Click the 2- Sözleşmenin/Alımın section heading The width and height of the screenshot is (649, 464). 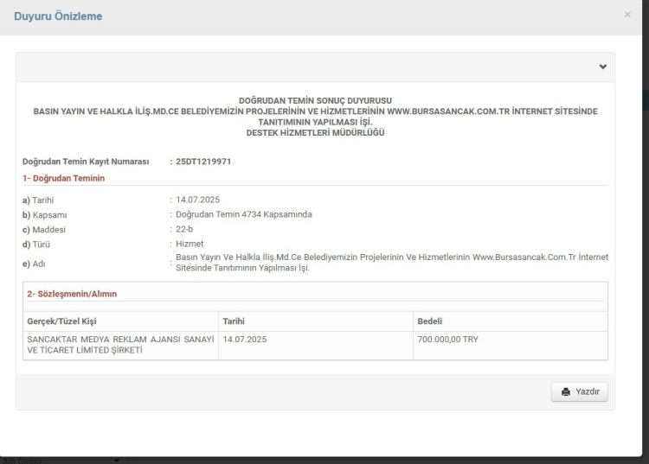coord(72,295)
